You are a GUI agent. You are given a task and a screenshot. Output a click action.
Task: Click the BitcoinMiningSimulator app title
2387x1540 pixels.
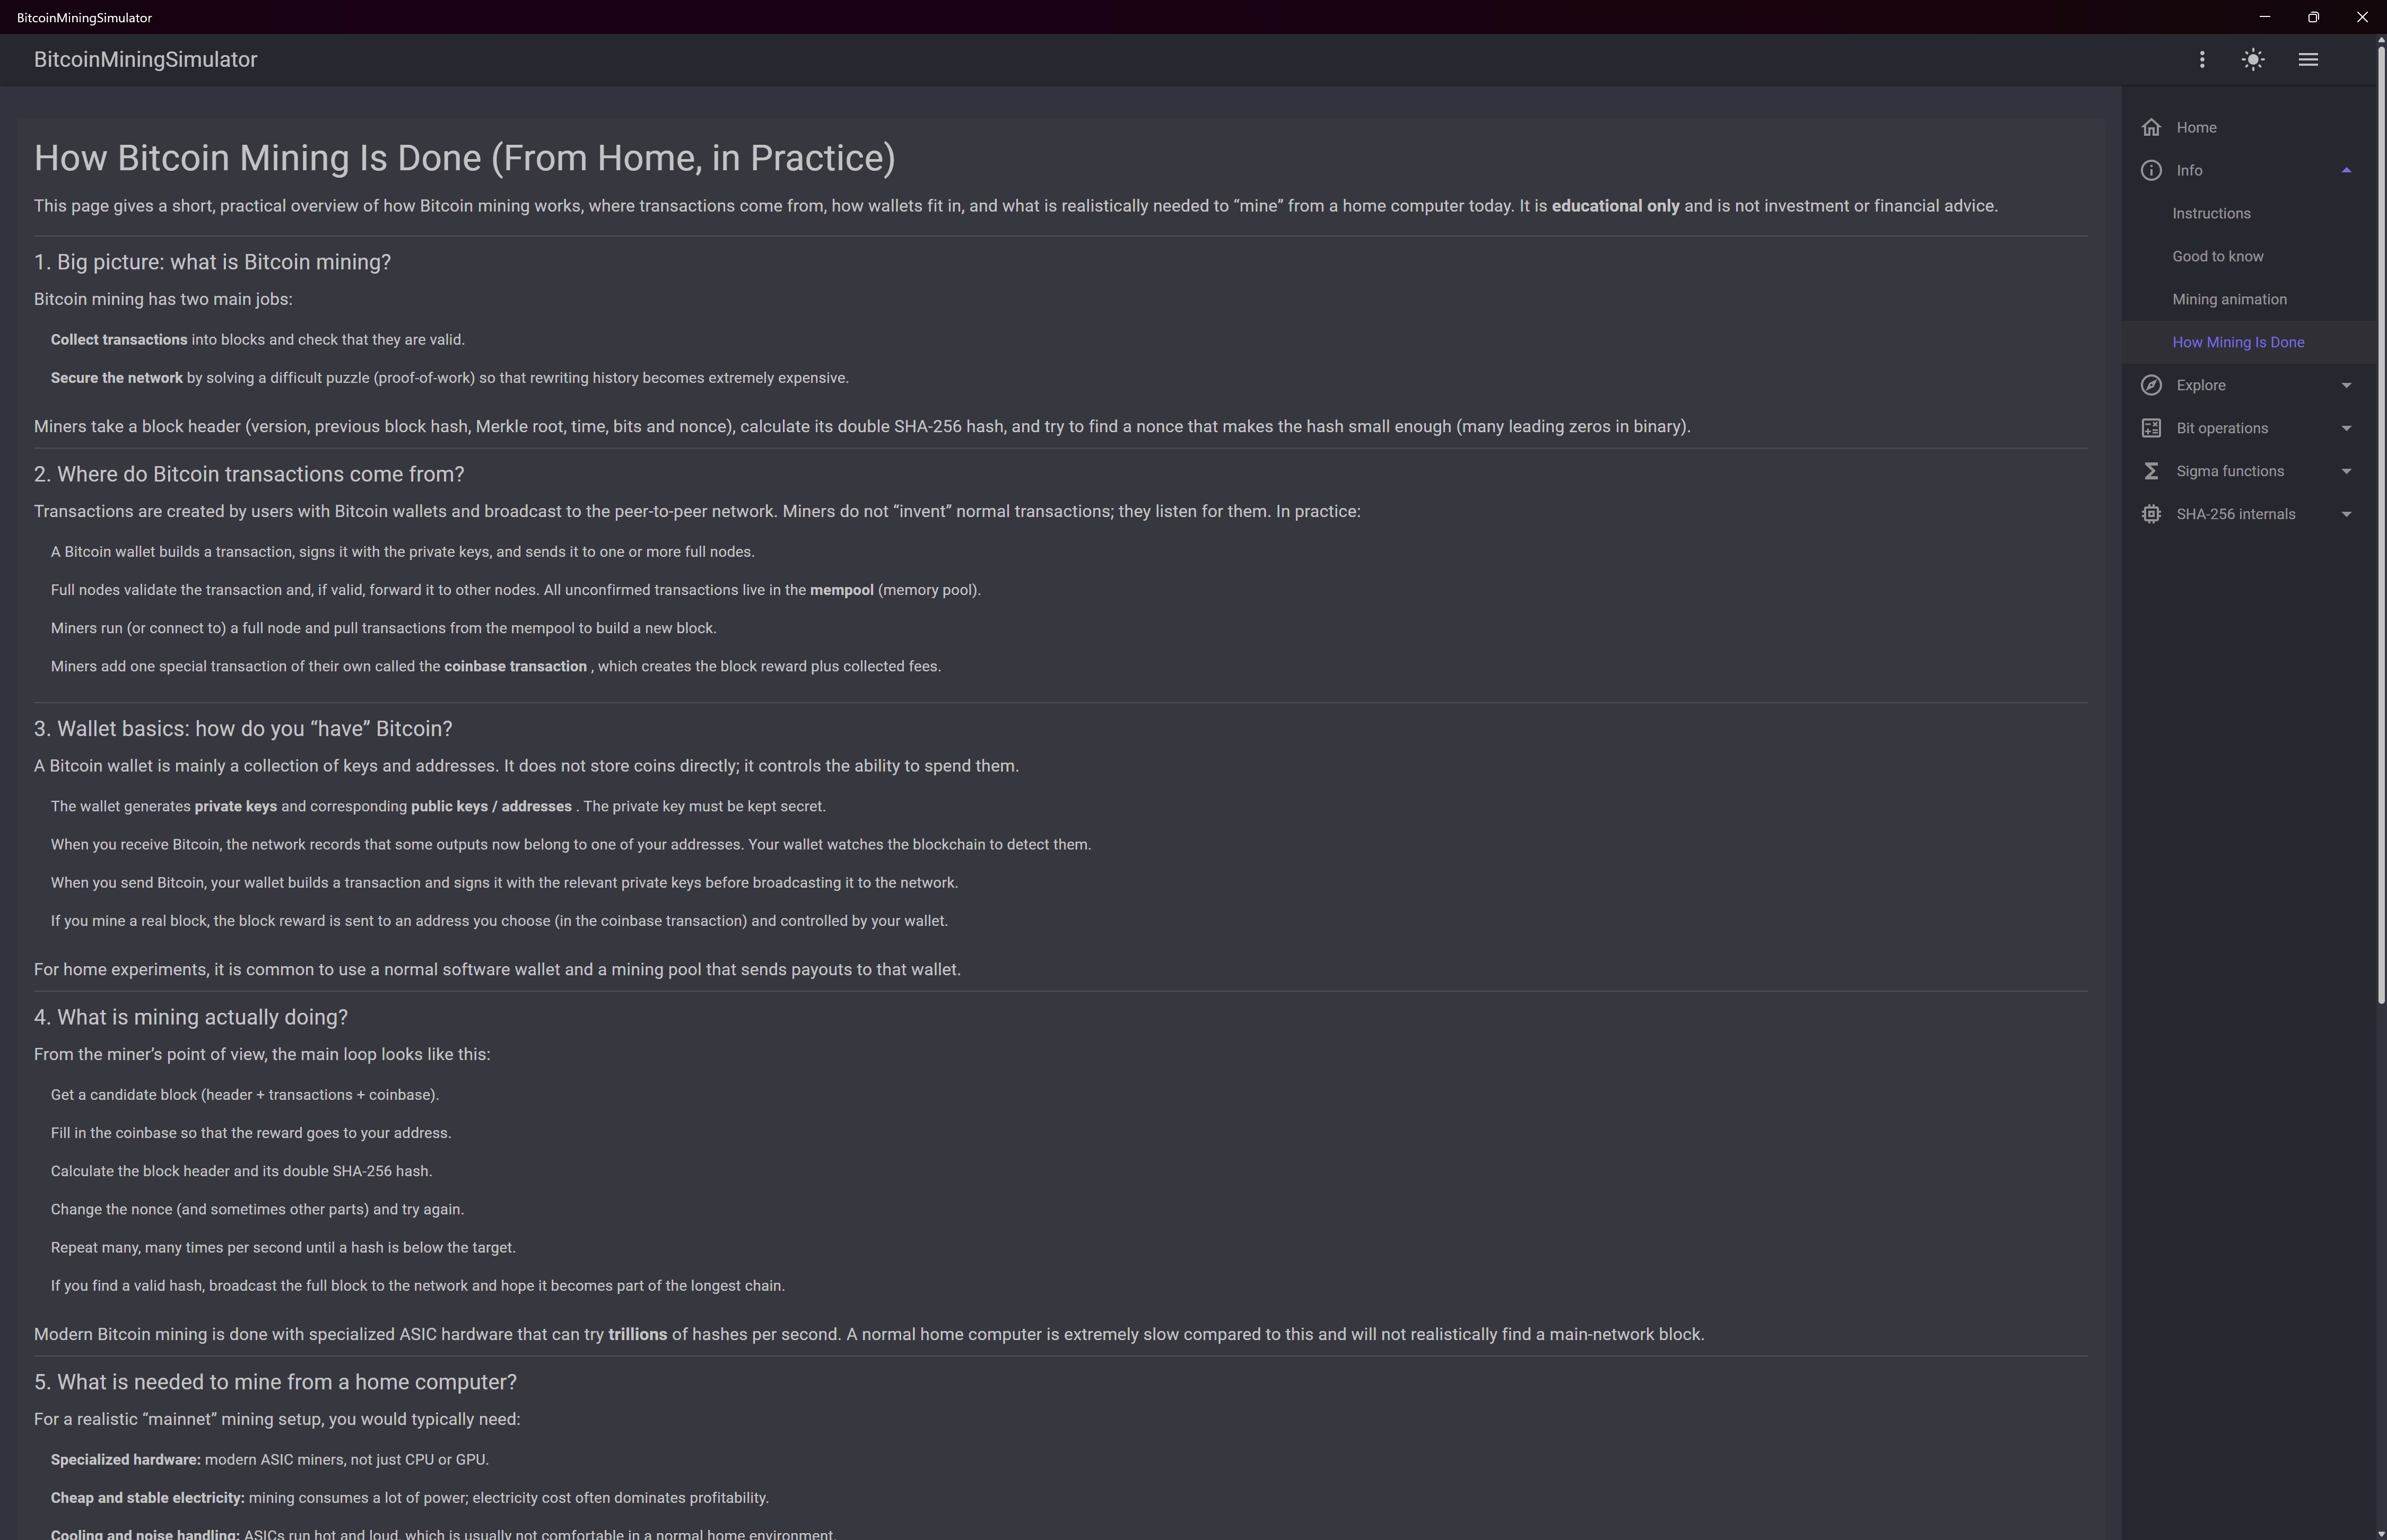(x=145, y=60)
